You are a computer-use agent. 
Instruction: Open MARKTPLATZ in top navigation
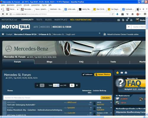[61, 20]
